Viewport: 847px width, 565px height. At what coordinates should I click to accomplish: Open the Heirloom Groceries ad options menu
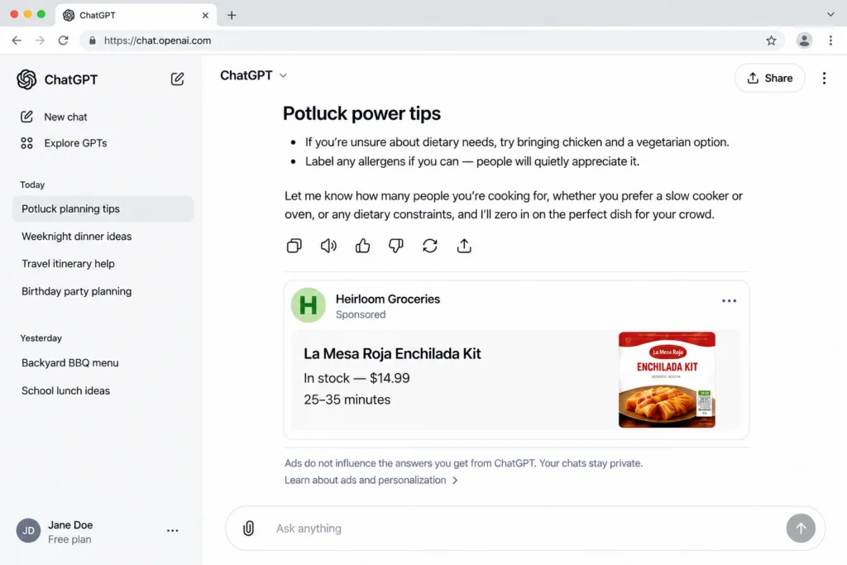coord(729,301)
